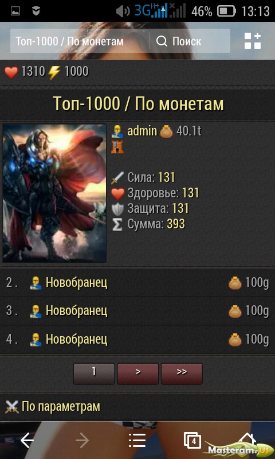Switch ranking to По параметрам
Viewport: 275px width, 459px height.
click(x=61, y=407)
